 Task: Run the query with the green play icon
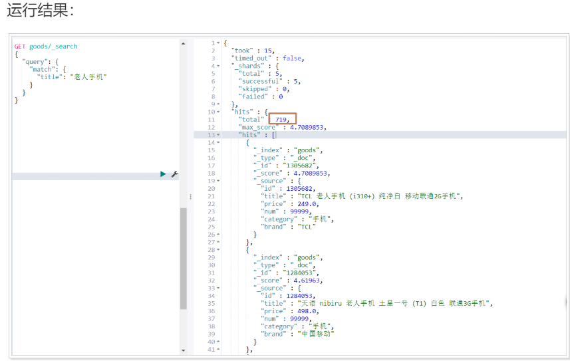click(163, 174)
